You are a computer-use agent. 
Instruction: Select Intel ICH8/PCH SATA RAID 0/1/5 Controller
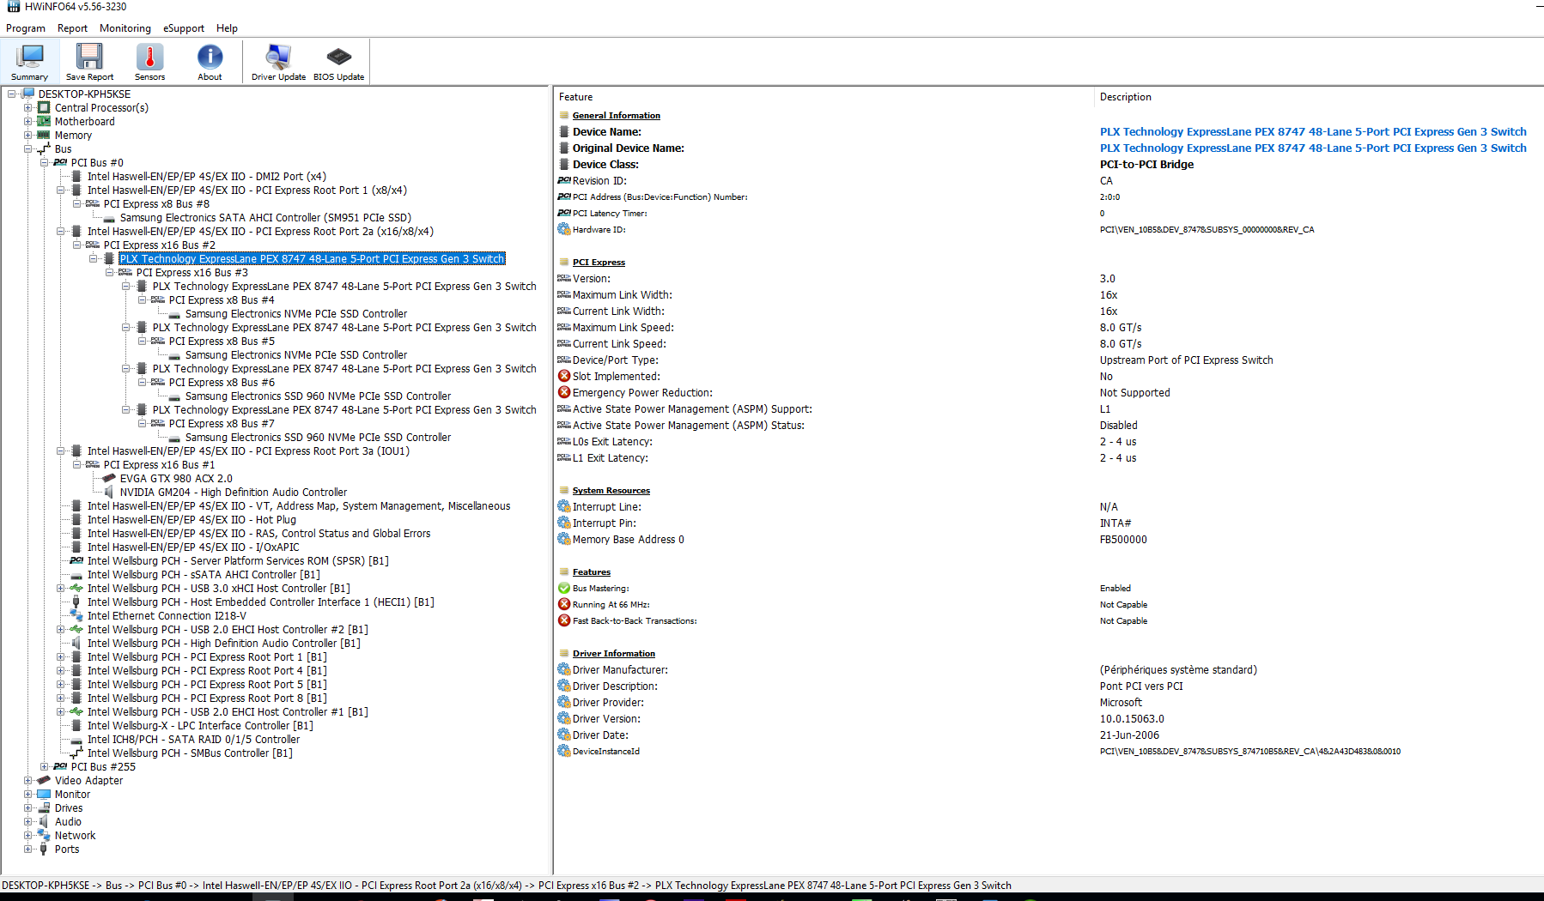tap(193, 740)
